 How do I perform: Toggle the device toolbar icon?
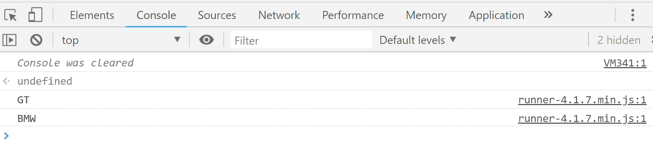pos(35,15)
